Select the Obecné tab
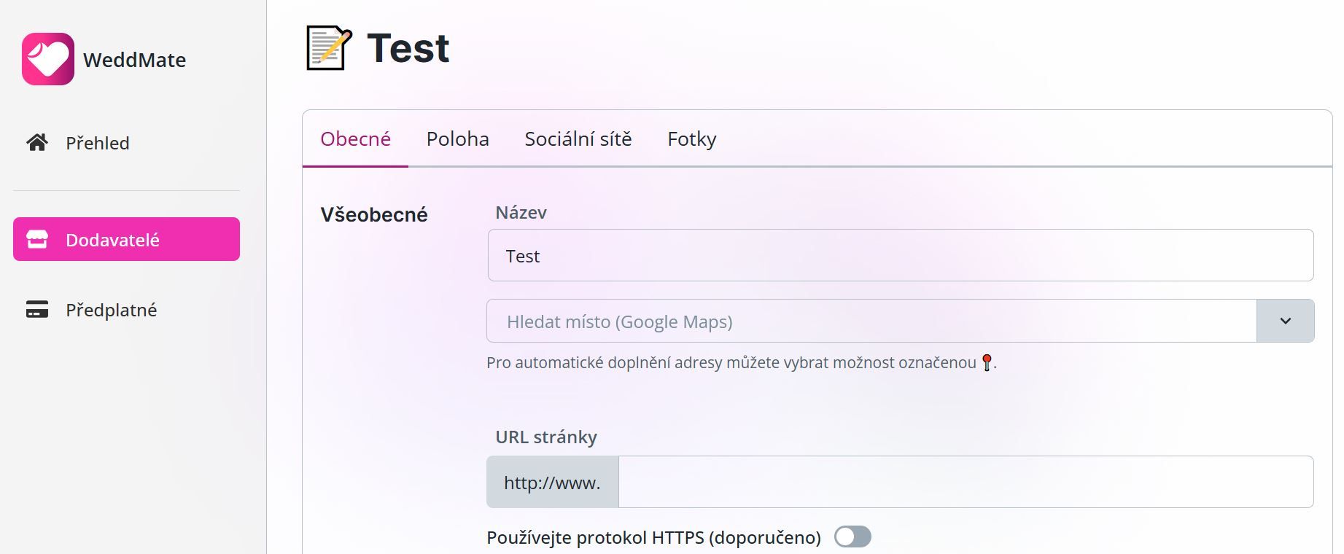Viewport: 1344px width, 554px height. pos(356,138)
